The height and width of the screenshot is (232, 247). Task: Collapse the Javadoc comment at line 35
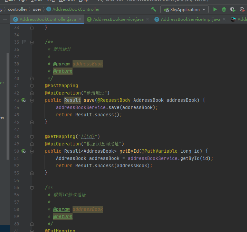[x=32, y=42]
